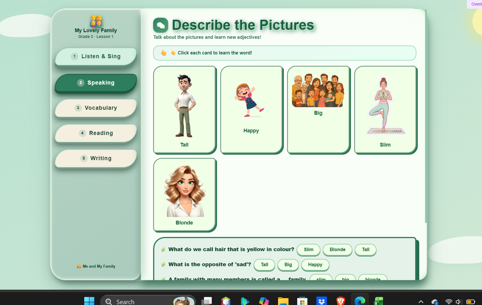482x305 pixels.
Task: Open the Writing section
Action: tap(96, 158)
